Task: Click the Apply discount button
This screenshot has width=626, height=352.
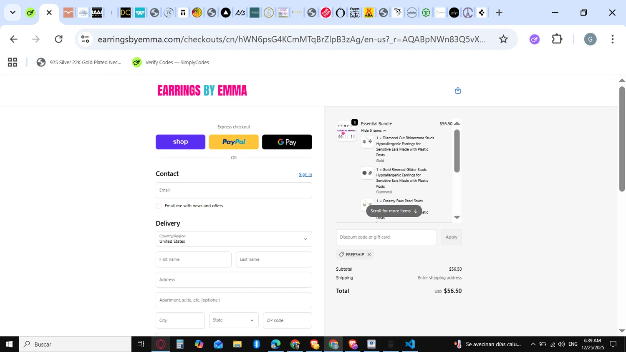Action: click(452, 237)
